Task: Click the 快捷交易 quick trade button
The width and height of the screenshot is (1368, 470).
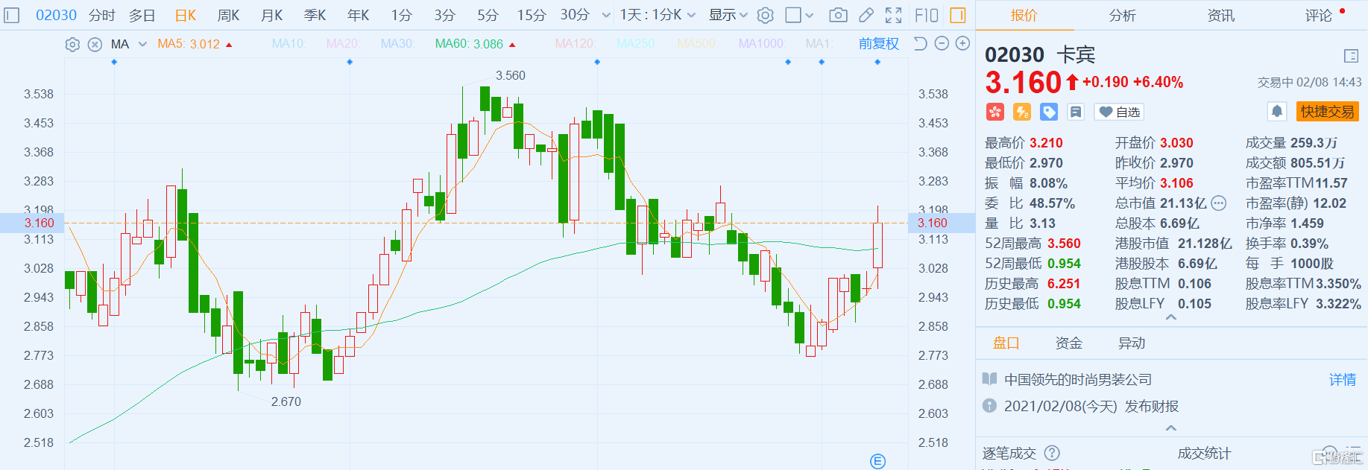Action: pos(1327,112)
